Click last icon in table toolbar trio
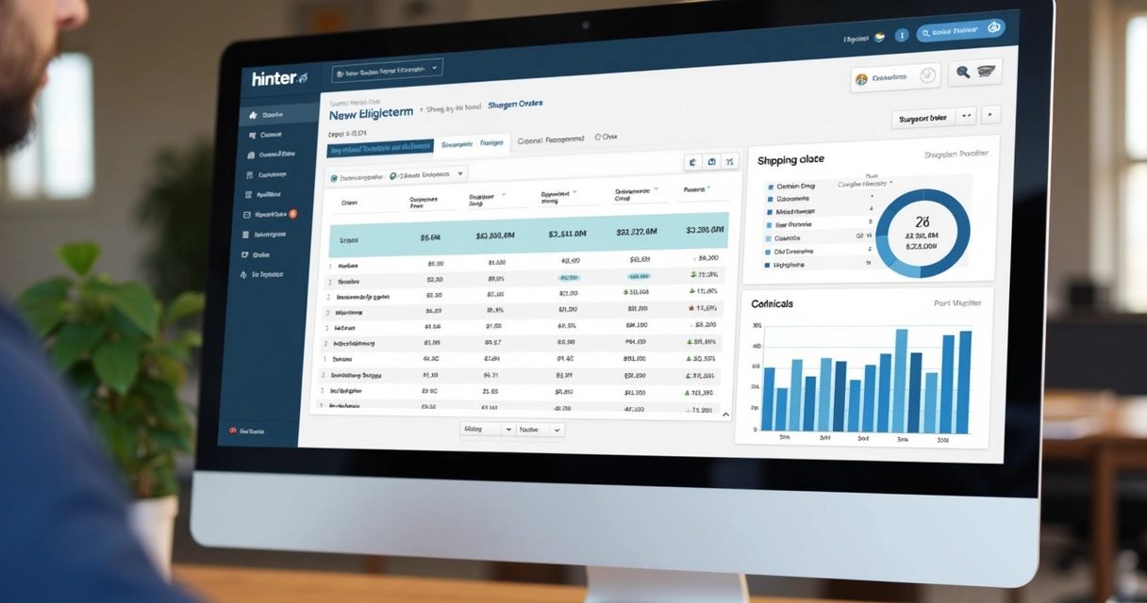The height and width of the screenshot is (603, 1147). point(730,161)
